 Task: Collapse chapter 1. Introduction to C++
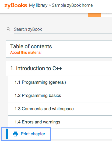59,68
